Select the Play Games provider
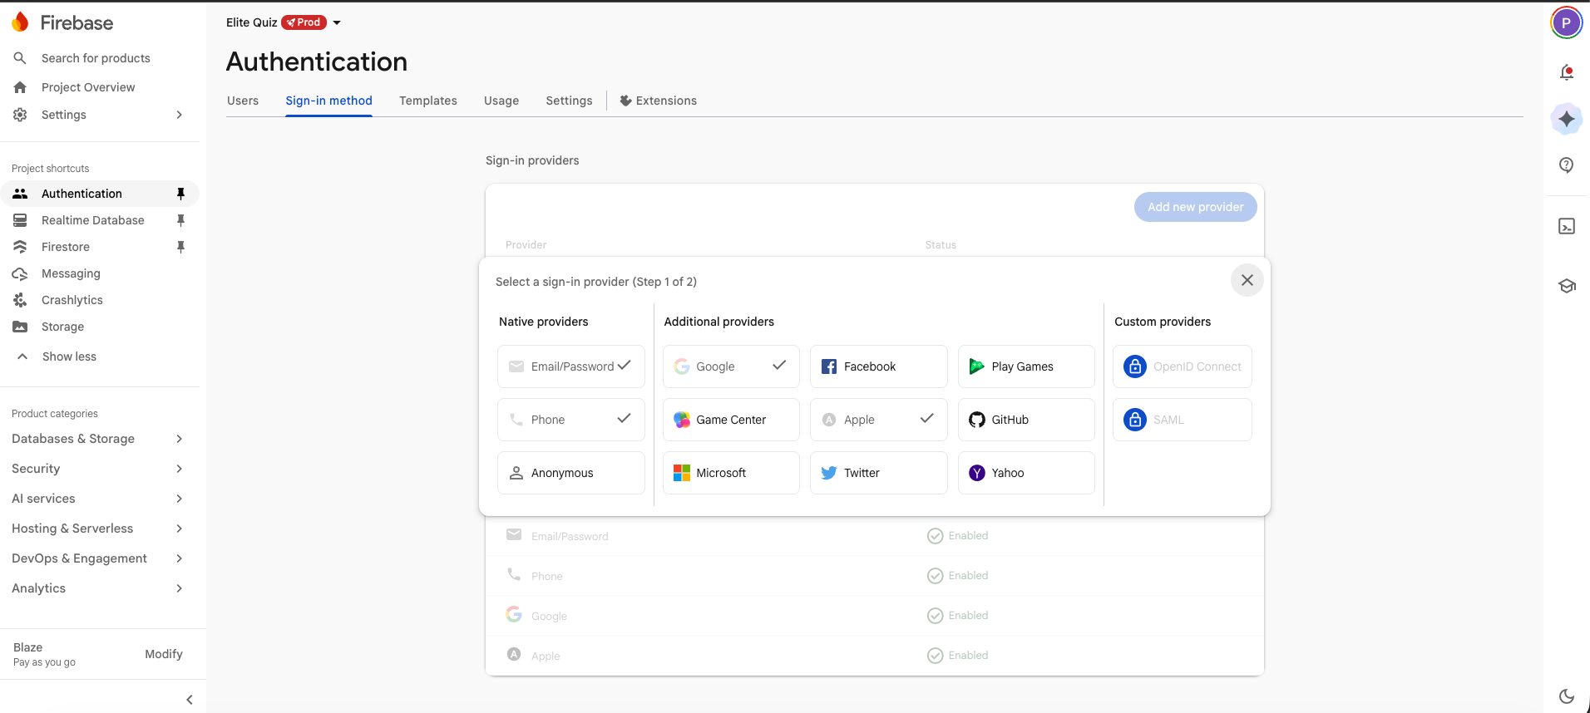Image resolution: width=1590 pixels, height=713 pixels. point(1026,366)
